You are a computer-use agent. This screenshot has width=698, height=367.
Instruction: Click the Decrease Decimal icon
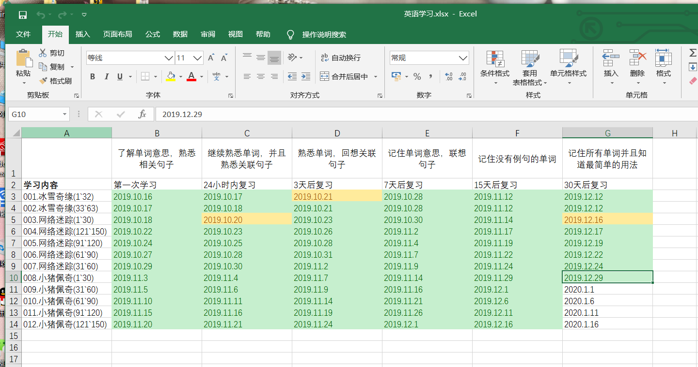point(462,76)
